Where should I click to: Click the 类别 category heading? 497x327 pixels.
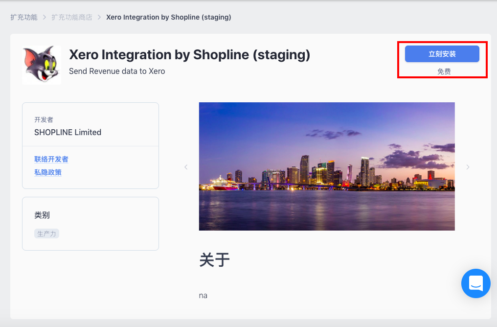[x=42, y=215]
